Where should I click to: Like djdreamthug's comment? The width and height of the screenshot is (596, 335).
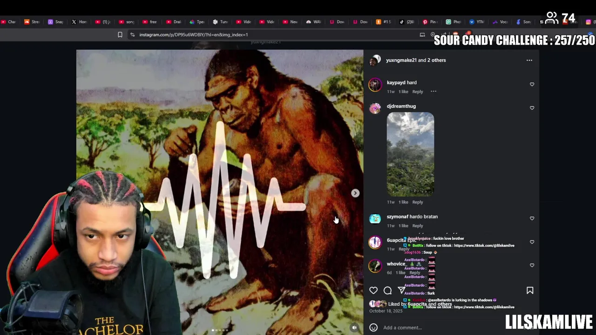click(x=532, y=108)
